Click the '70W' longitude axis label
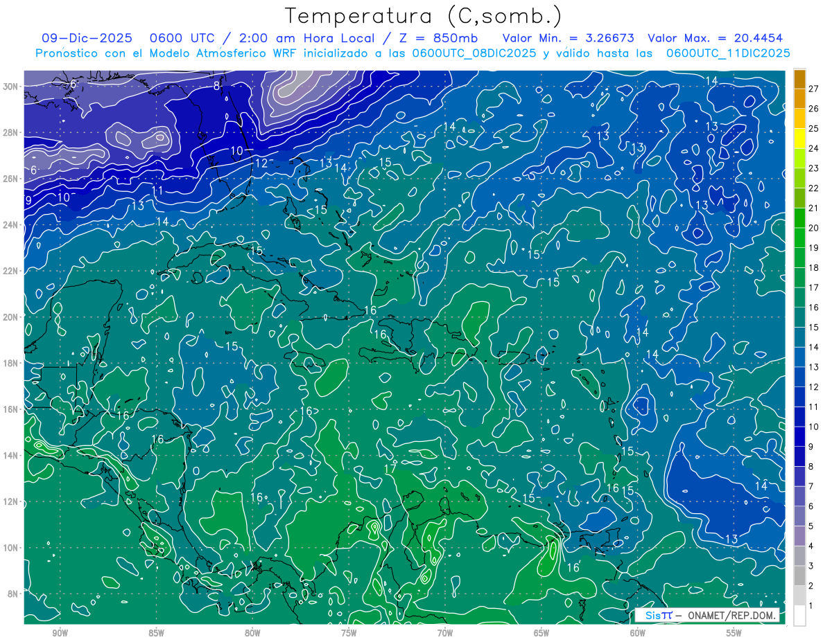832x642 pixels. pos(445,633)
